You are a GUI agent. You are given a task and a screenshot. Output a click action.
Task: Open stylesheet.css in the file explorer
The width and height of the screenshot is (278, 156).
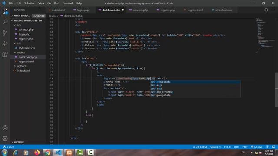coord(26,48)
